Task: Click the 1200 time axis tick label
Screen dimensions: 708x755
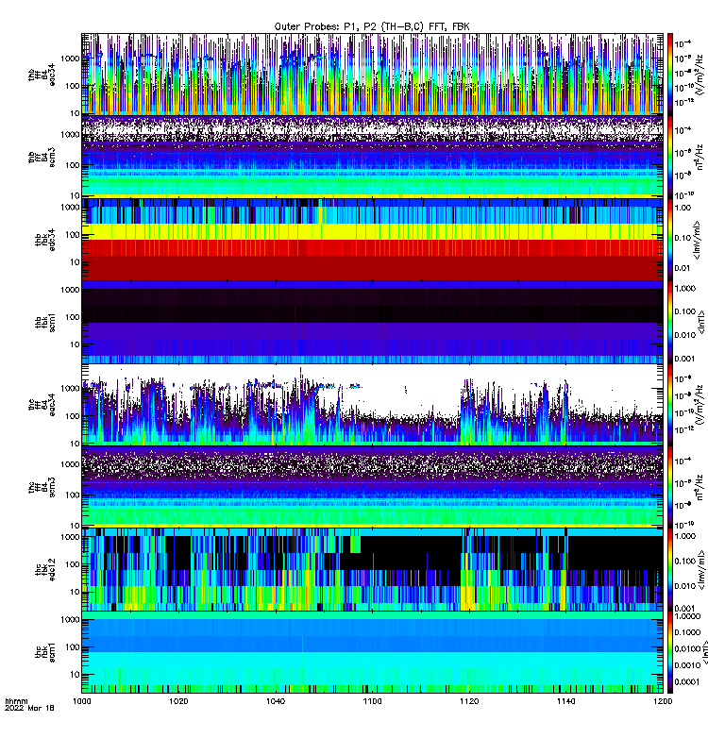Action: 663,701
